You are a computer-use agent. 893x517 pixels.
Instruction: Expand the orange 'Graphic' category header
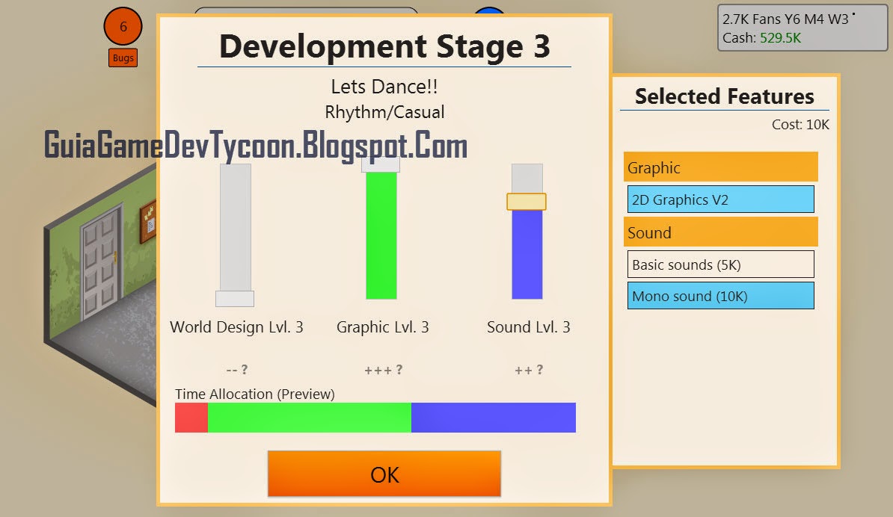[719, 167]
